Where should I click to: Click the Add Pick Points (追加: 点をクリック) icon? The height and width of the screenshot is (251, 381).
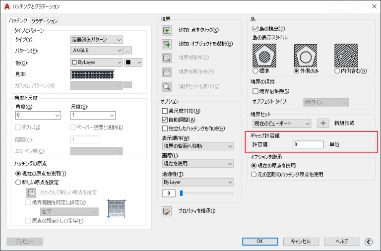(x=167, y=30)
